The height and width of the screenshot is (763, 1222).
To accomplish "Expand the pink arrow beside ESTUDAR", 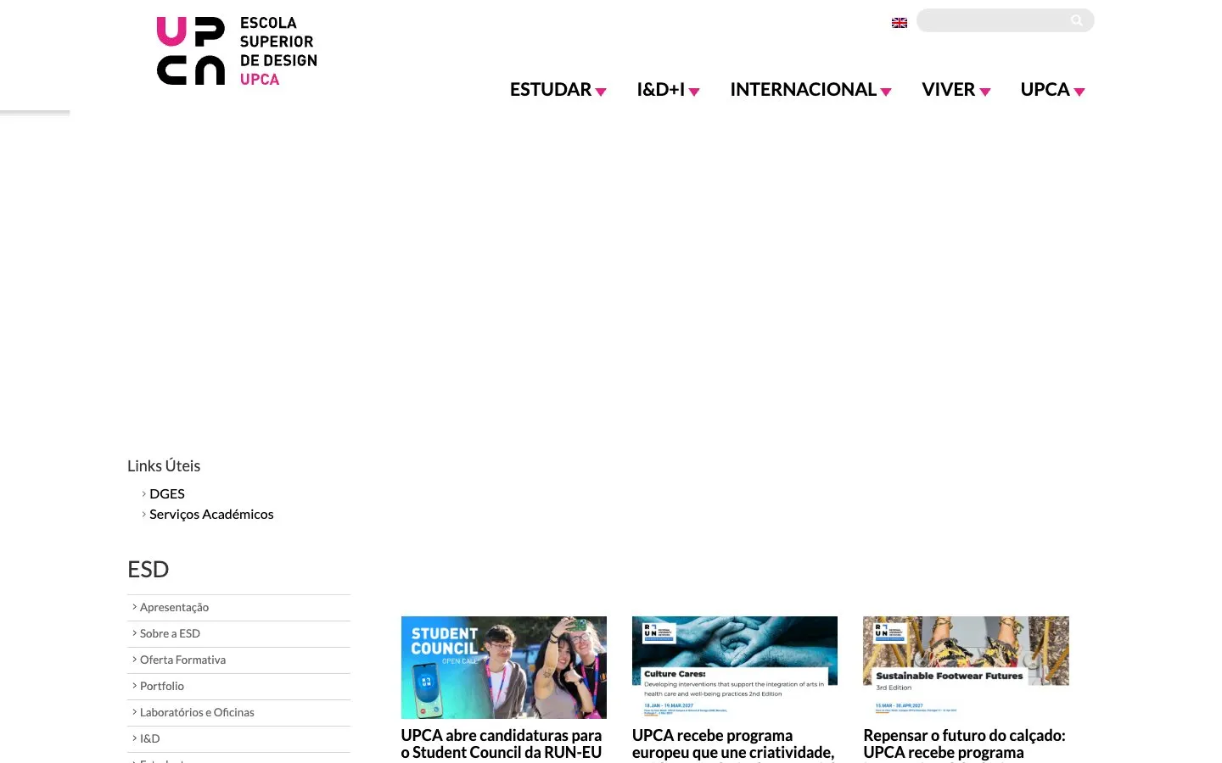I will [x=601, y=92].
